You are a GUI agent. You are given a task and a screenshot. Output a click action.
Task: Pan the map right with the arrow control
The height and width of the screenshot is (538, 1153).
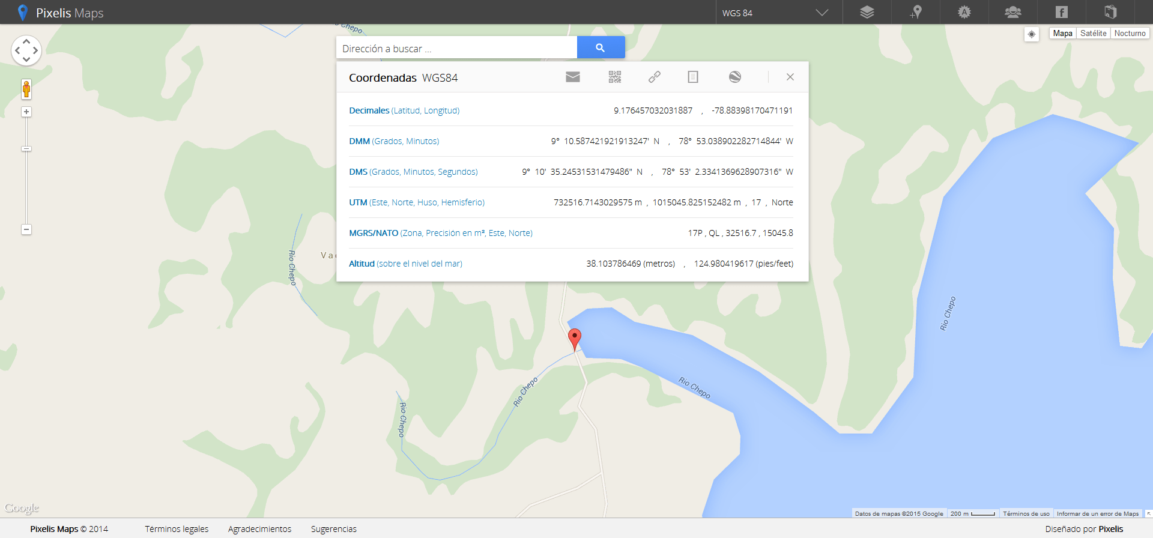pos(35,50)
